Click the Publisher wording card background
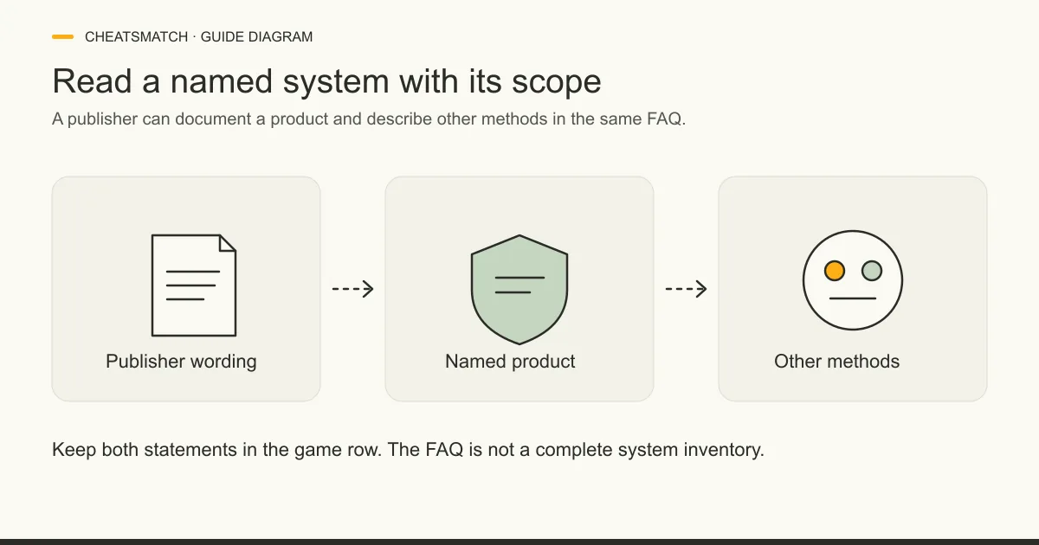The width and height of the screenshot is (1039, 545). tap(186, 289)
